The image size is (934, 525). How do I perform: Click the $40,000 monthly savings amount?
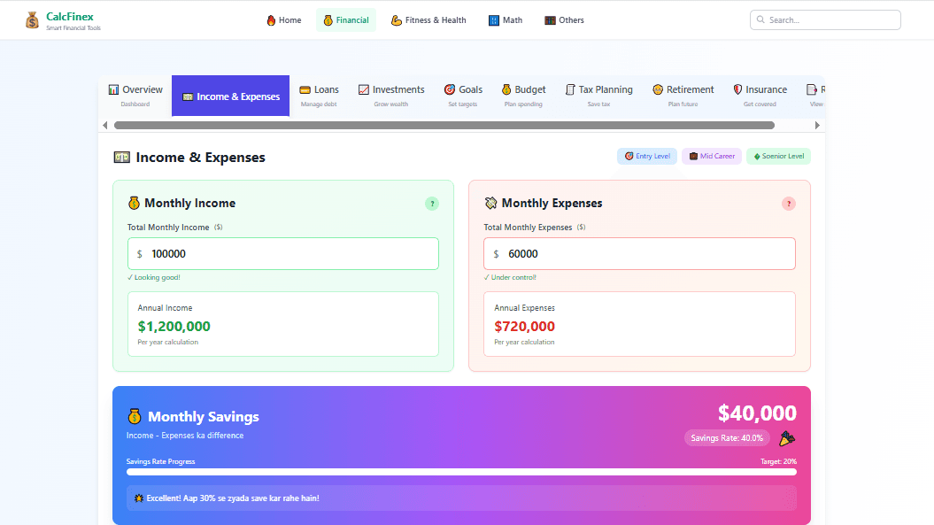click(x=756, y=413)
